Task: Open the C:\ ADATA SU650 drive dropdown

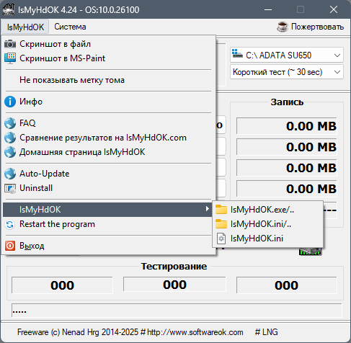Action: point(287,55)
